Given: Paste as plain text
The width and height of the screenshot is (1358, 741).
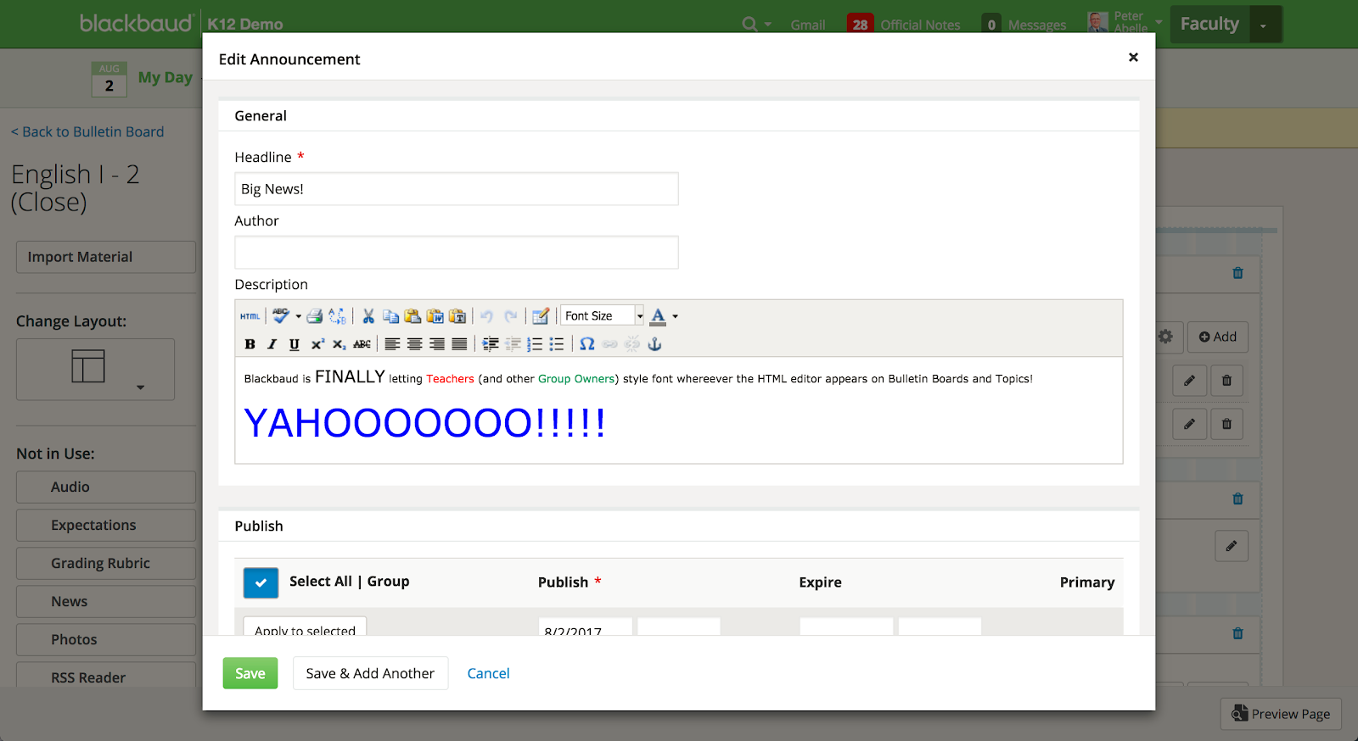Looking at the screenshot, I should [x=457, y=316].
